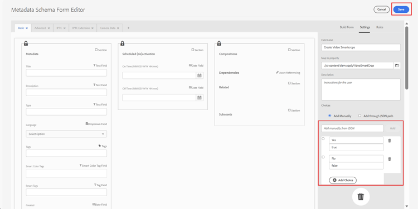Screen dimensions: 418x209
Task: Edit the No choice label field
Action: pos(356,158)
